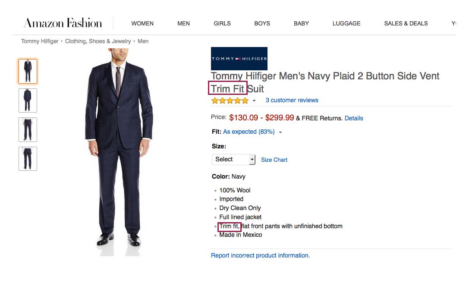
Task: Select the first front-view suit thumbnail
Action: [28, 71]
